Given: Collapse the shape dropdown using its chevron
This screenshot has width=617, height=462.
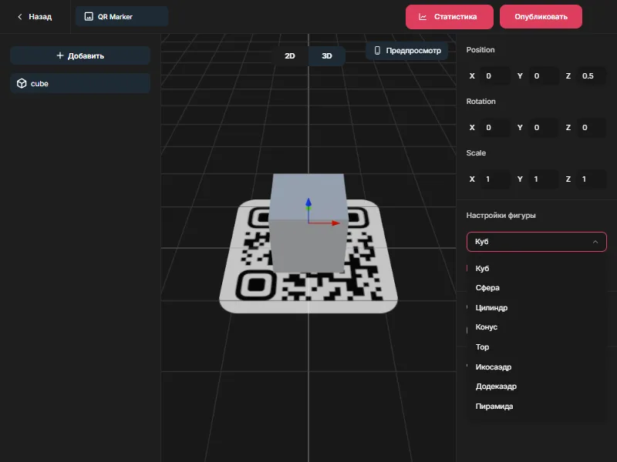Looking at the screenshot, I should pos(595,242).
